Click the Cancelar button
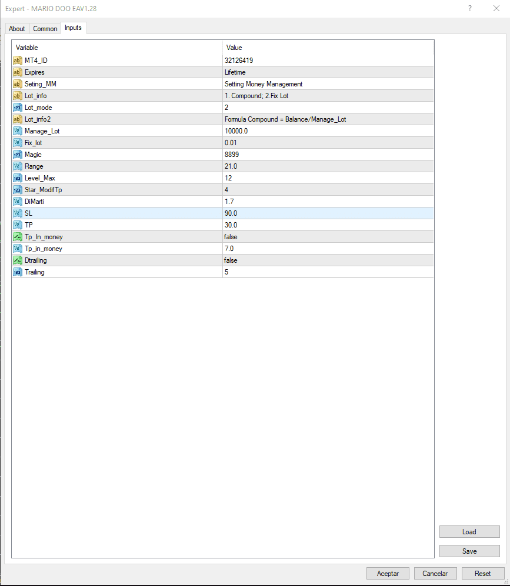The height and width of the screenshot is (586, 510). (x=435, y=573)
